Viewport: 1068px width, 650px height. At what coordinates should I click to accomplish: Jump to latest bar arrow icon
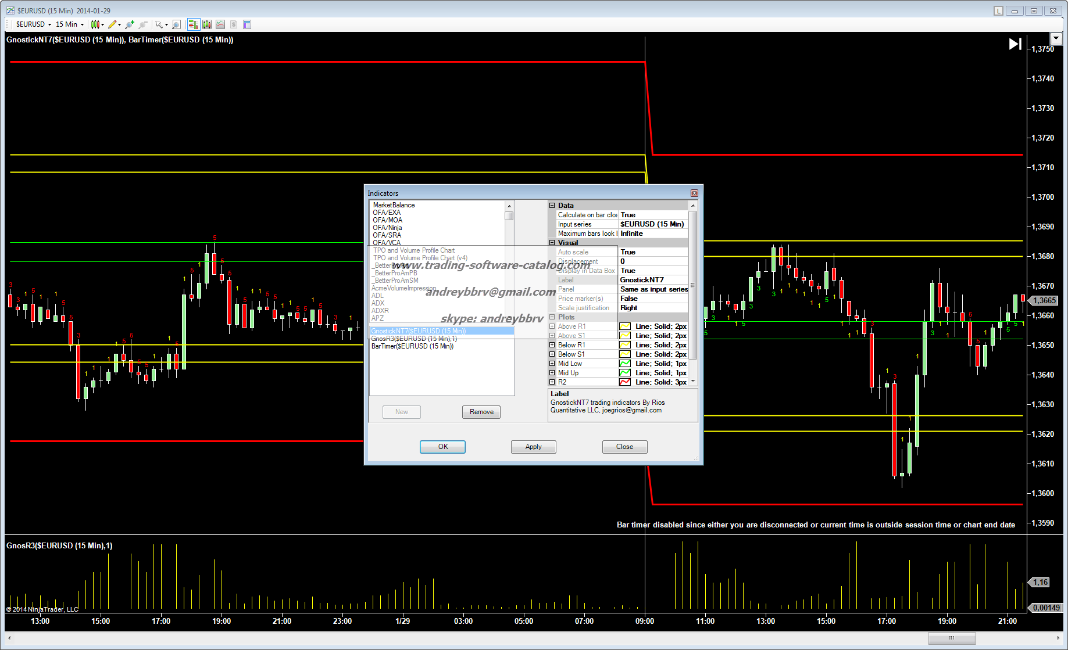click(x=1015, y=44)
